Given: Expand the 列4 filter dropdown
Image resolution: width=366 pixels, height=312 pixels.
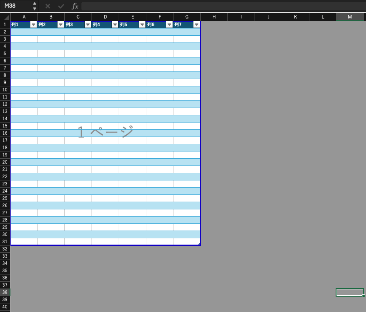Looking at the screenshot, I should 115,25.
